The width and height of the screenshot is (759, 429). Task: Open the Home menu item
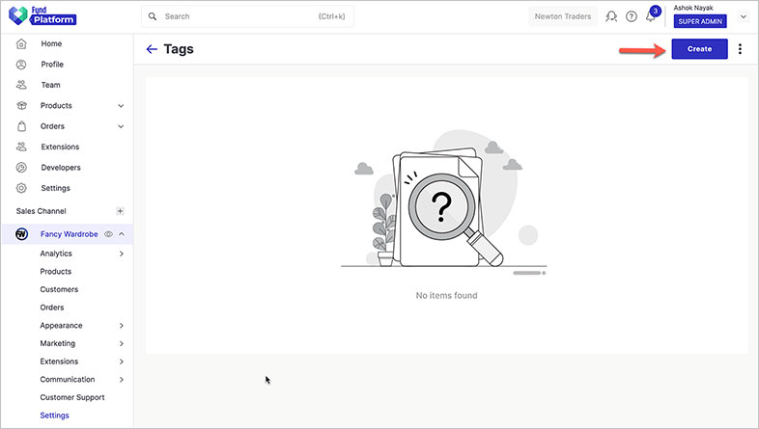(51, 43)
